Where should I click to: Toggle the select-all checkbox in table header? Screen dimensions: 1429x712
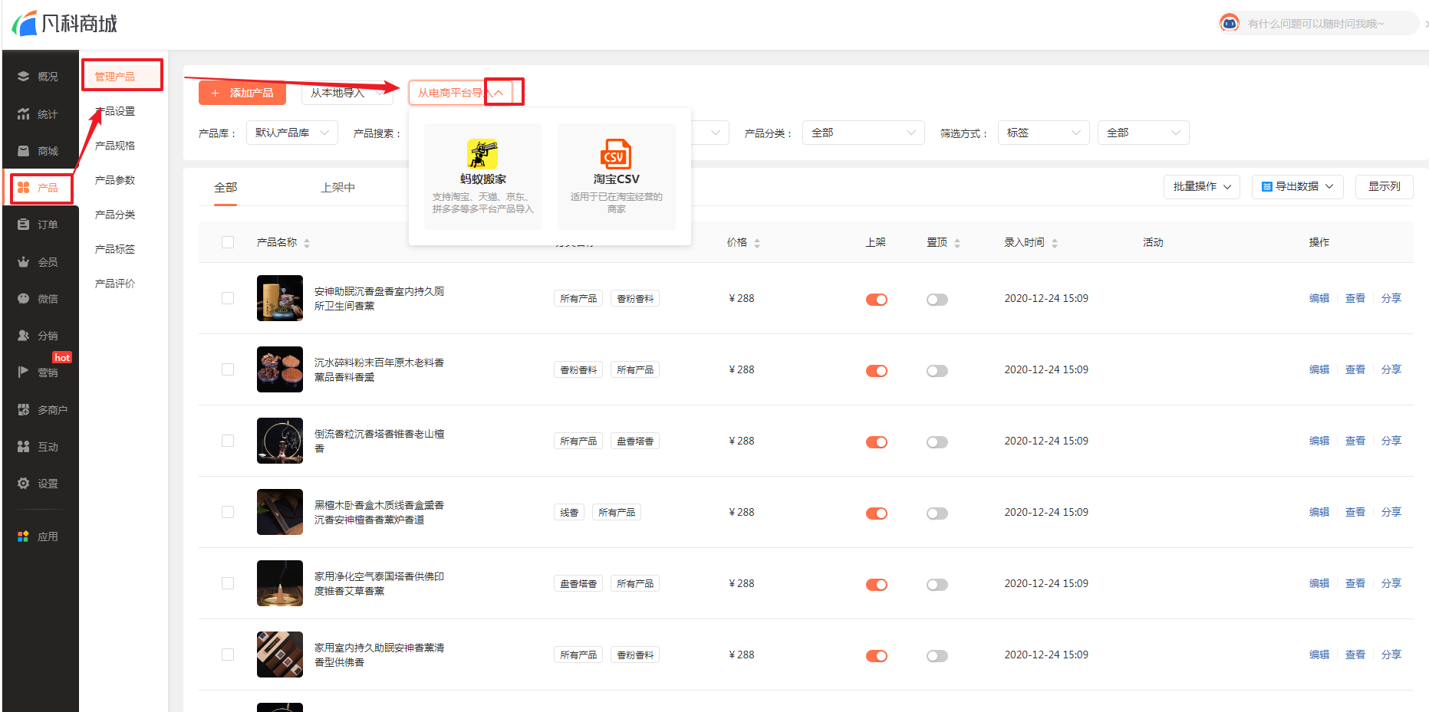click(x=228, y=242)
